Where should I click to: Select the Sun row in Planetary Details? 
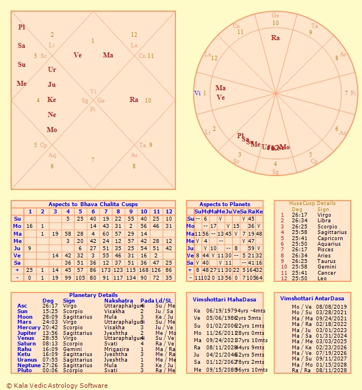coord(96,311)
